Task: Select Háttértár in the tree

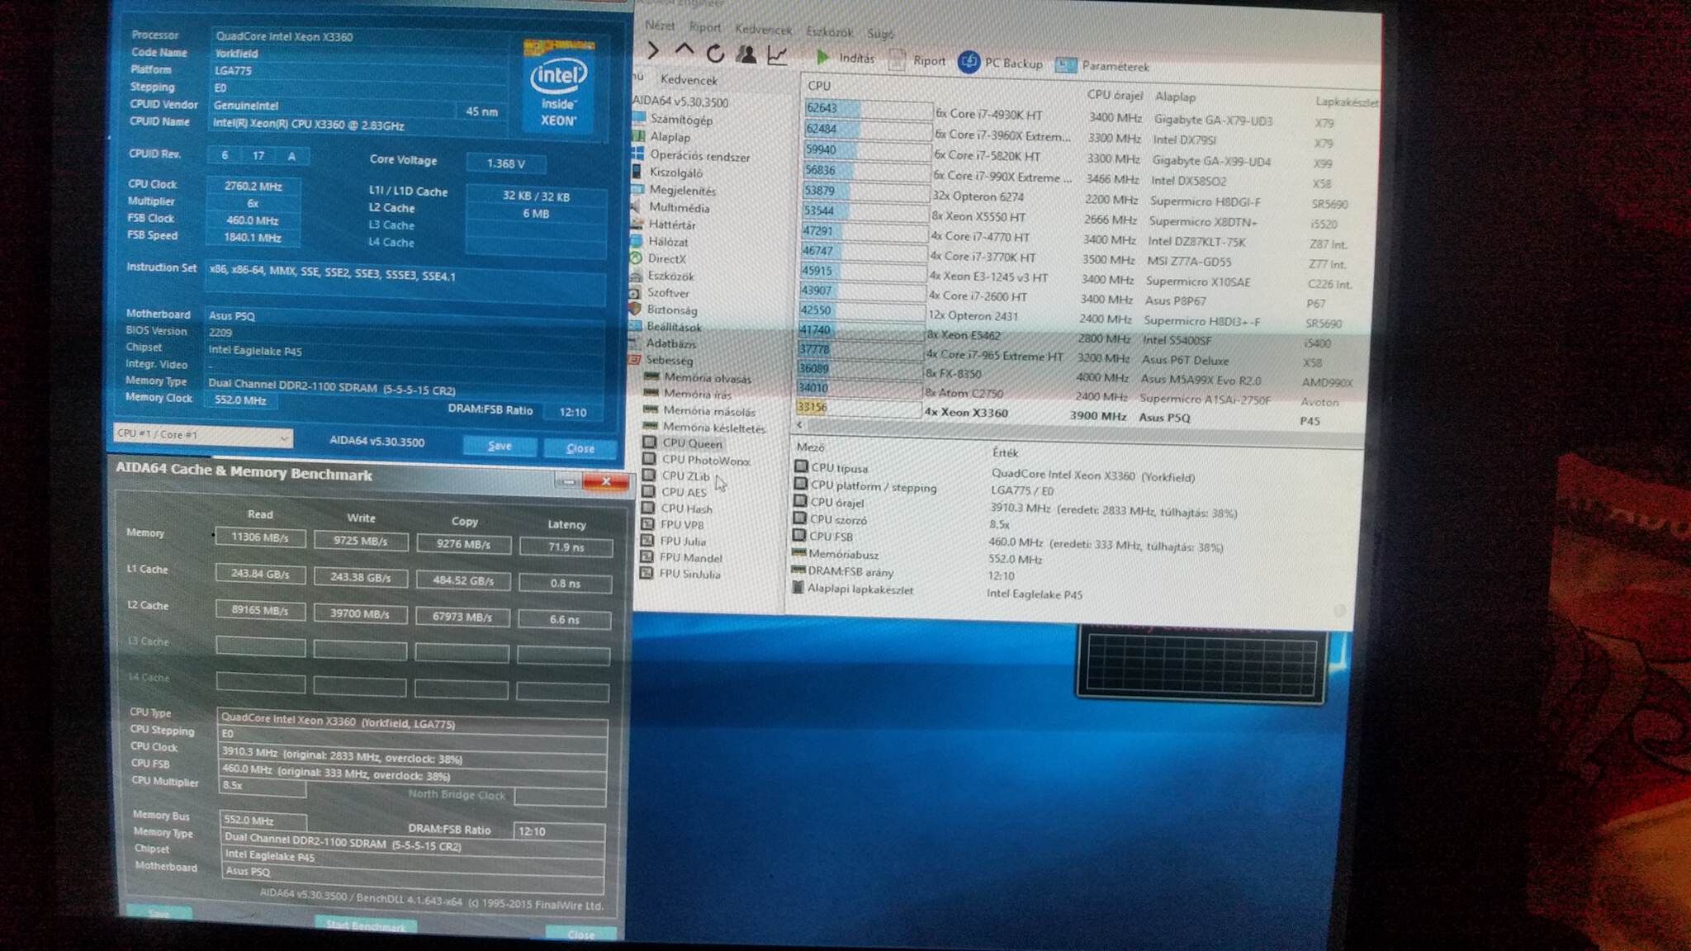Action: pos(671,224)
